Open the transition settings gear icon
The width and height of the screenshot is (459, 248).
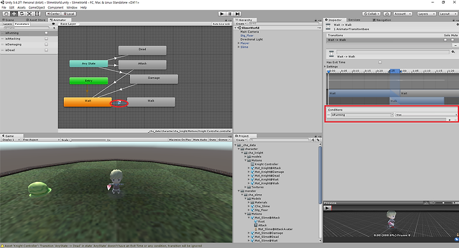coord(453,52)
